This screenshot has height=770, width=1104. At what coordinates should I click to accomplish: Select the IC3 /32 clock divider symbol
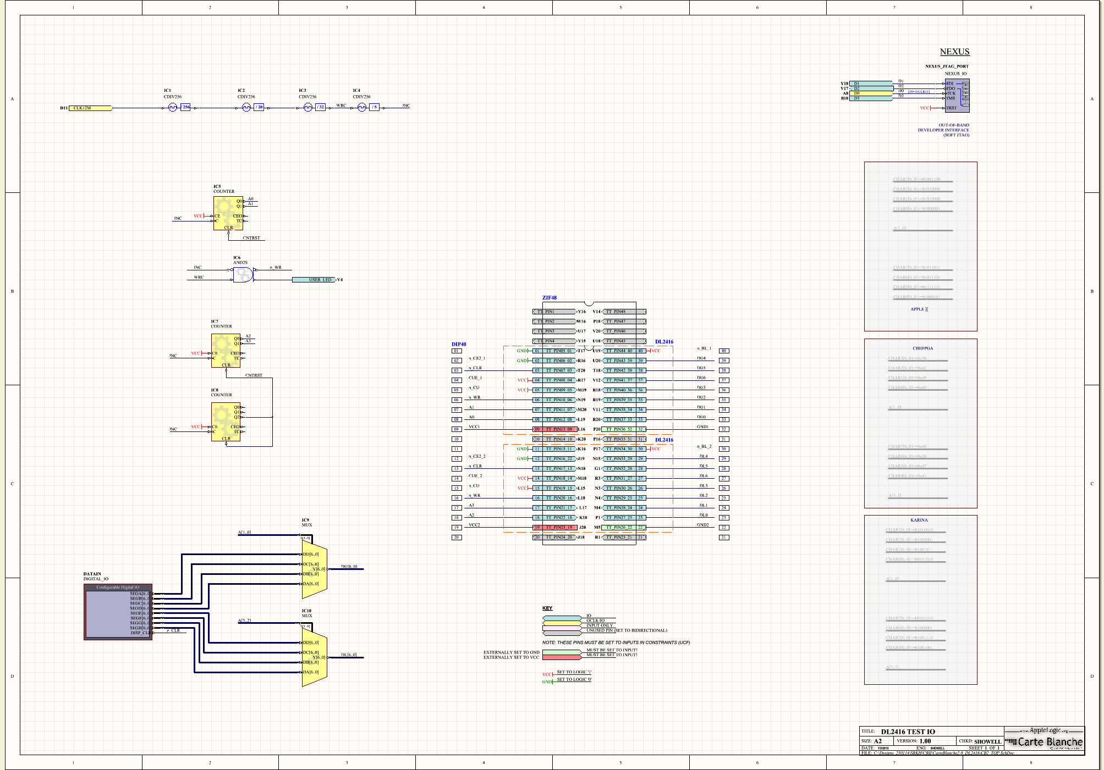point(315,107)
